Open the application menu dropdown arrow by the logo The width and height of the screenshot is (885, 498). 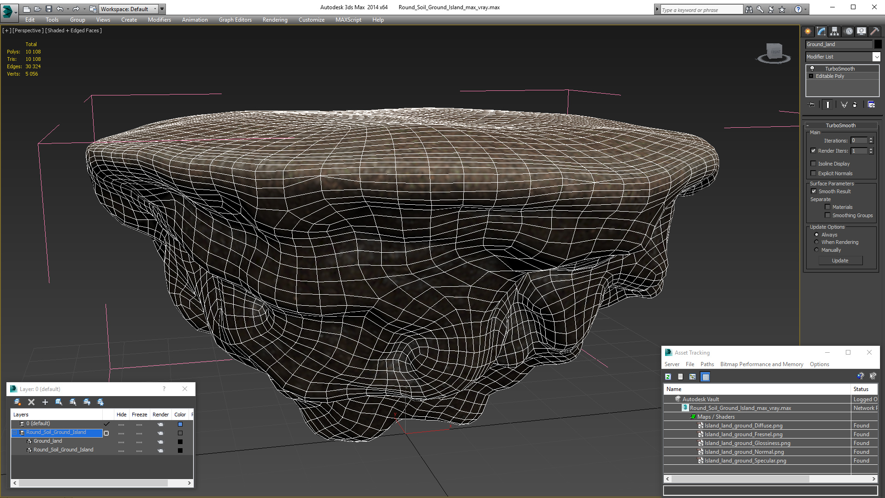[16, 12]
